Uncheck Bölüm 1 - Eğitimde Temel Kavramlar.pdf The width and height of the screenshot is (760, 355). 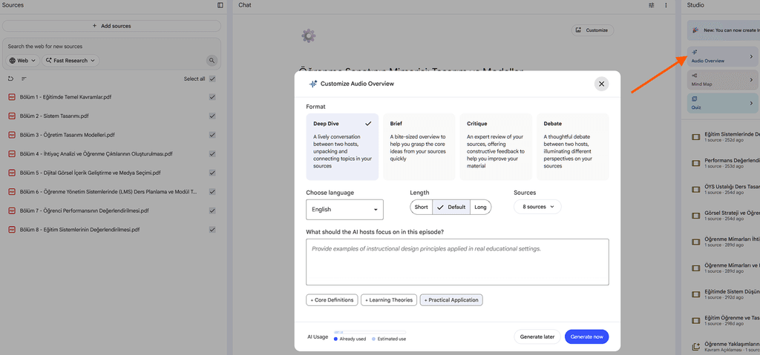[212, 97]
